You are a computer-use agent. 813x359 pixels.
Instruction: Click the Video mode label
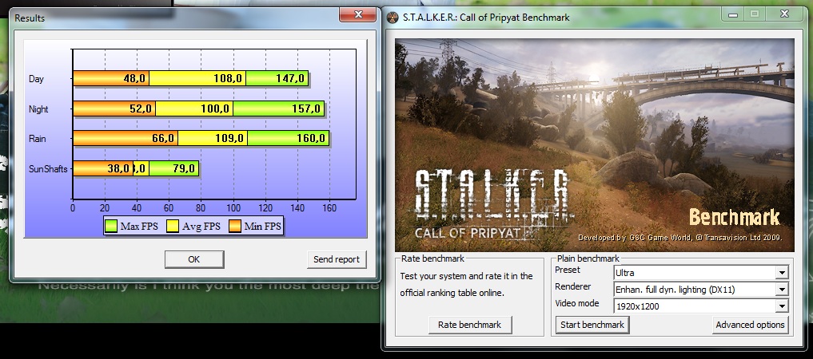point(577,303)
